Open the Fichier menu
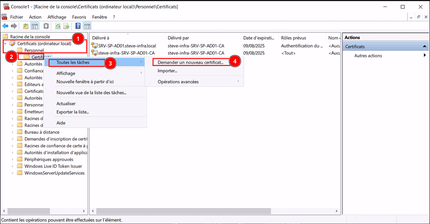This screenshot has width=430, height=224. [x=16, y=17]
